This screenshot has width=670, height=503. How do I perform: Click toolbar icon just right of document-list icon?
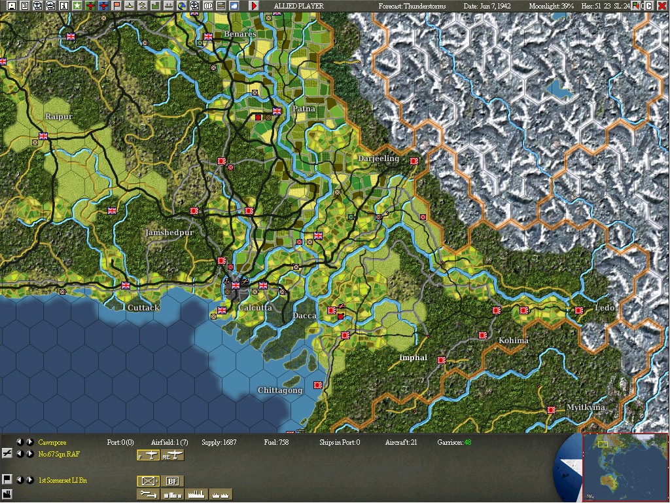click(37, 5)
